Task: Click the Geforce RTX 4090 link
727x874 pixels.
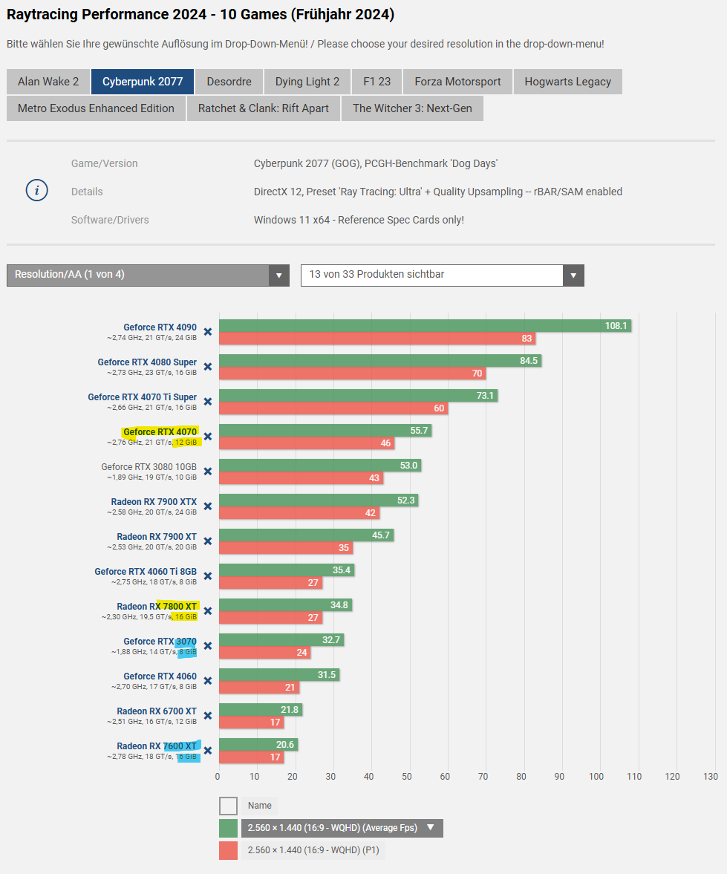Action: (160, 327)
